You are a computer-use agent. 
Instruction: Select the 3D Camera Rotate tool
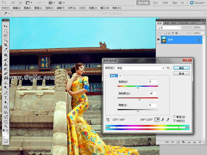coord(6,117)
